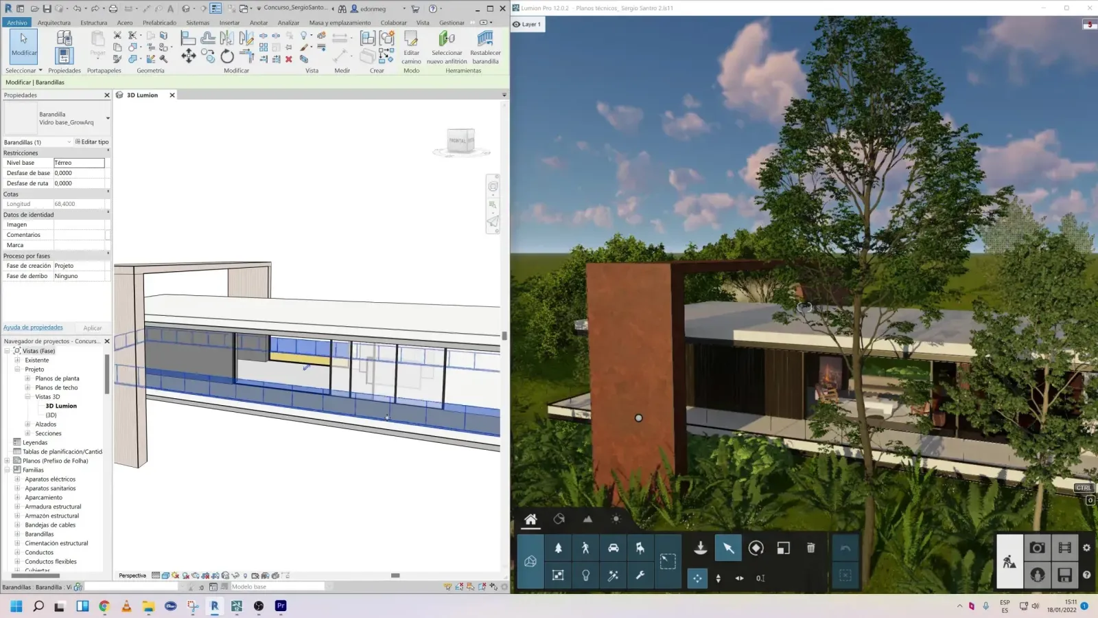Select the tree placement tool in Lumion
Screen dimensions: 1098x618
[x=559, y=547]
